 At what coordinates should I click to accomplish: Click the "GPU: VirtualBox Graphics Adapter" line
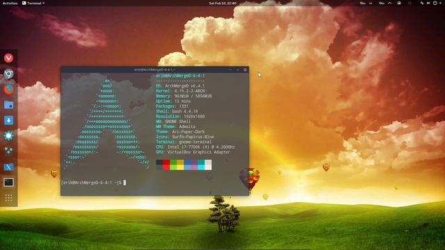(193, 152)
